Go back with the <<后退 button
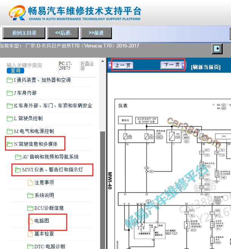This screenshot has height=249, width=231. [x=63, y=33]
